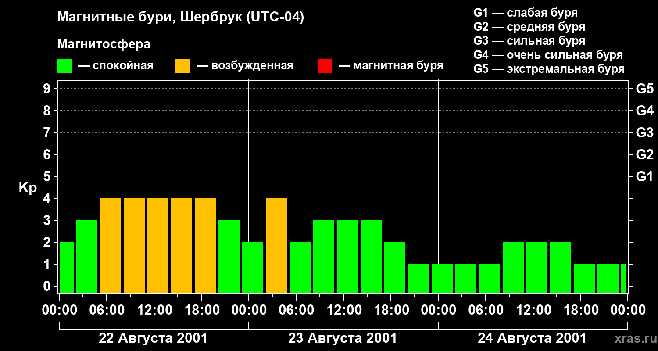Click the 12:00 time label for 22 August
Screen dimensions: 658x351
tap(154, 310)
